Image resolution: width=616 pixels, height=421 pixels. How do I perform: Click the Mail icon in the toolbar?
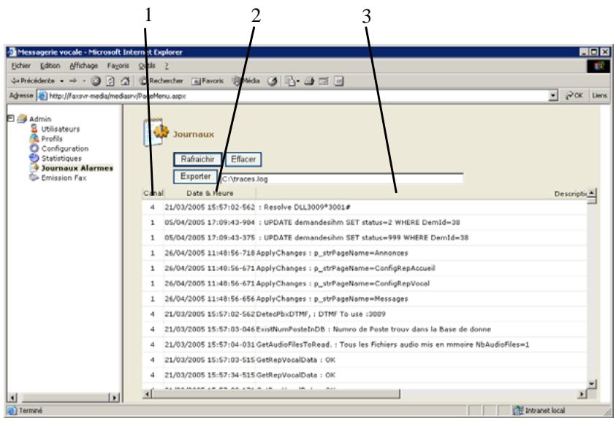point(290,81)
